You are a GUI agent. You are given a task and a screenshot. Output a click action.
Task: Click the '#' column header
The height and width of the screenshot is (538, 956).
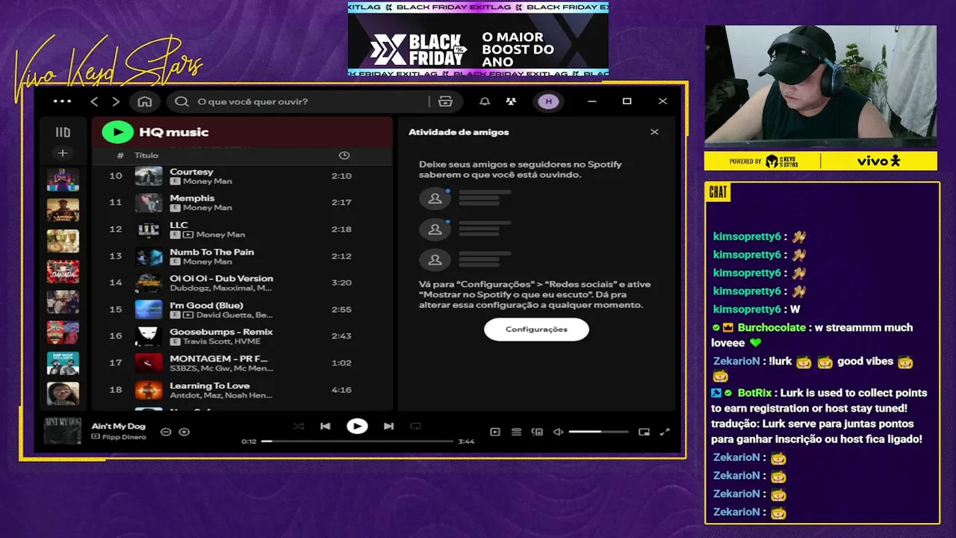point(120,155)
